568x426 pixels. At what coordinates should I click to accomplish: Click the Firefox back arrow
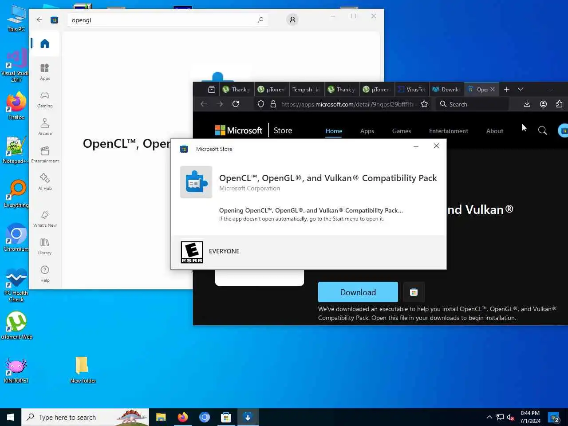[204, 104]
